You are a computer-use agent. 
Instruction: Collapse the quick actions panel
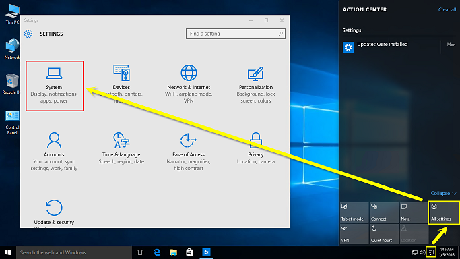443,193
